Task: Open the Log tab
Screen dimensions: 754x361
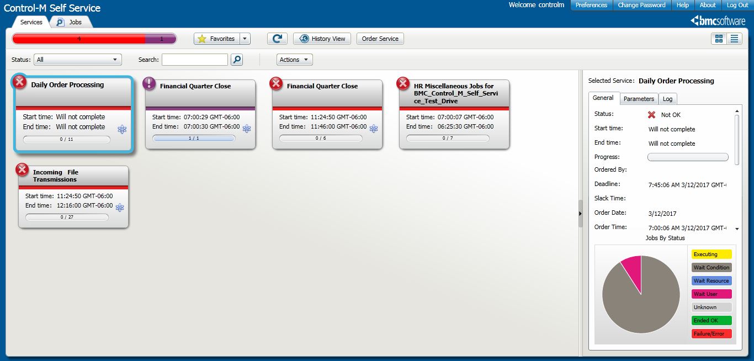Action: (x=667, y=99)
